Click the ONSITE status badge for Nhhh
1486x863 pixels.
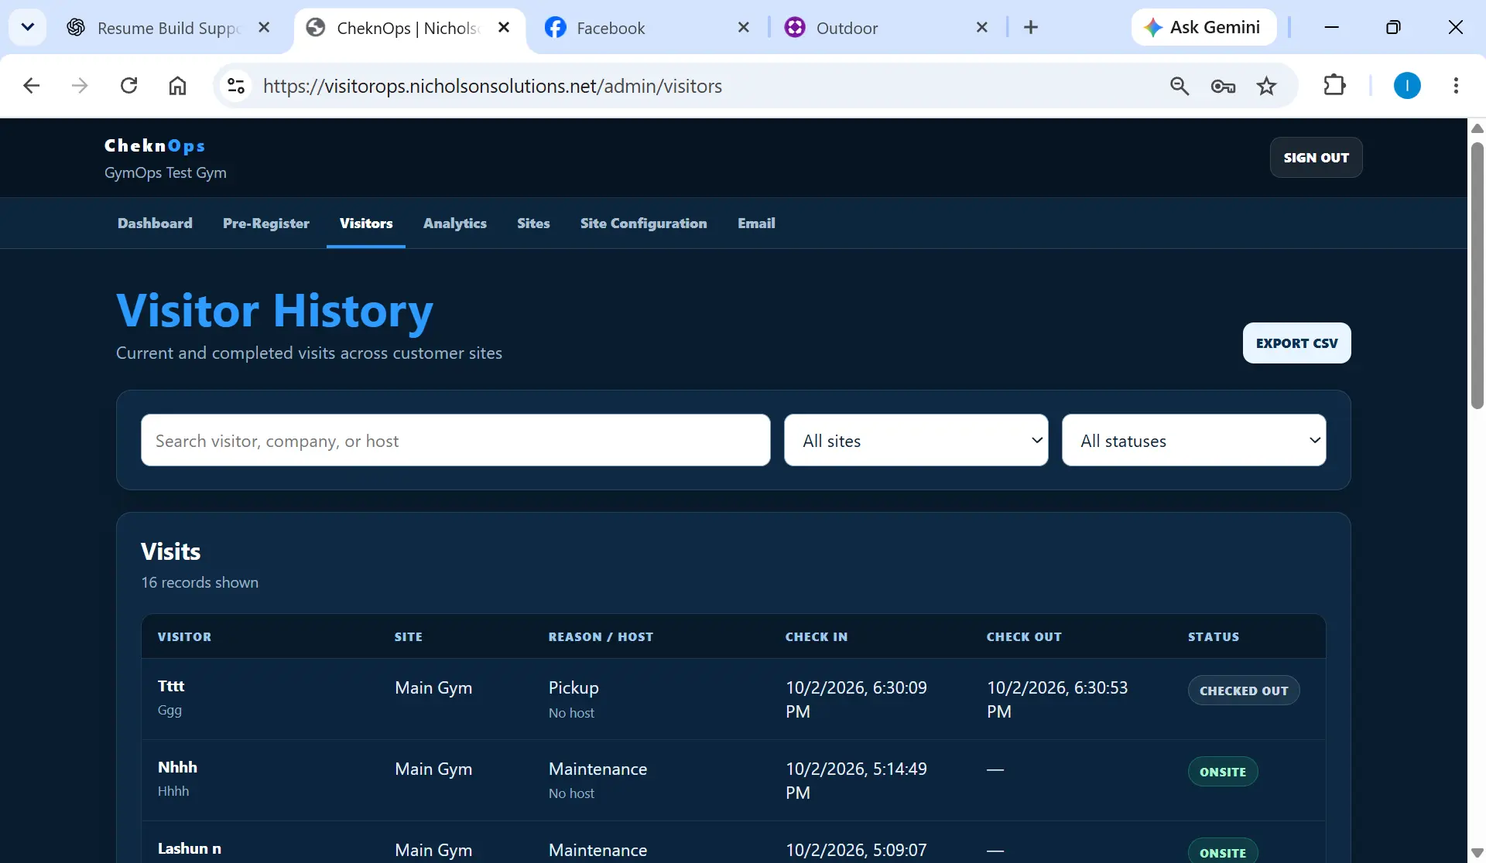point(1223,772)
